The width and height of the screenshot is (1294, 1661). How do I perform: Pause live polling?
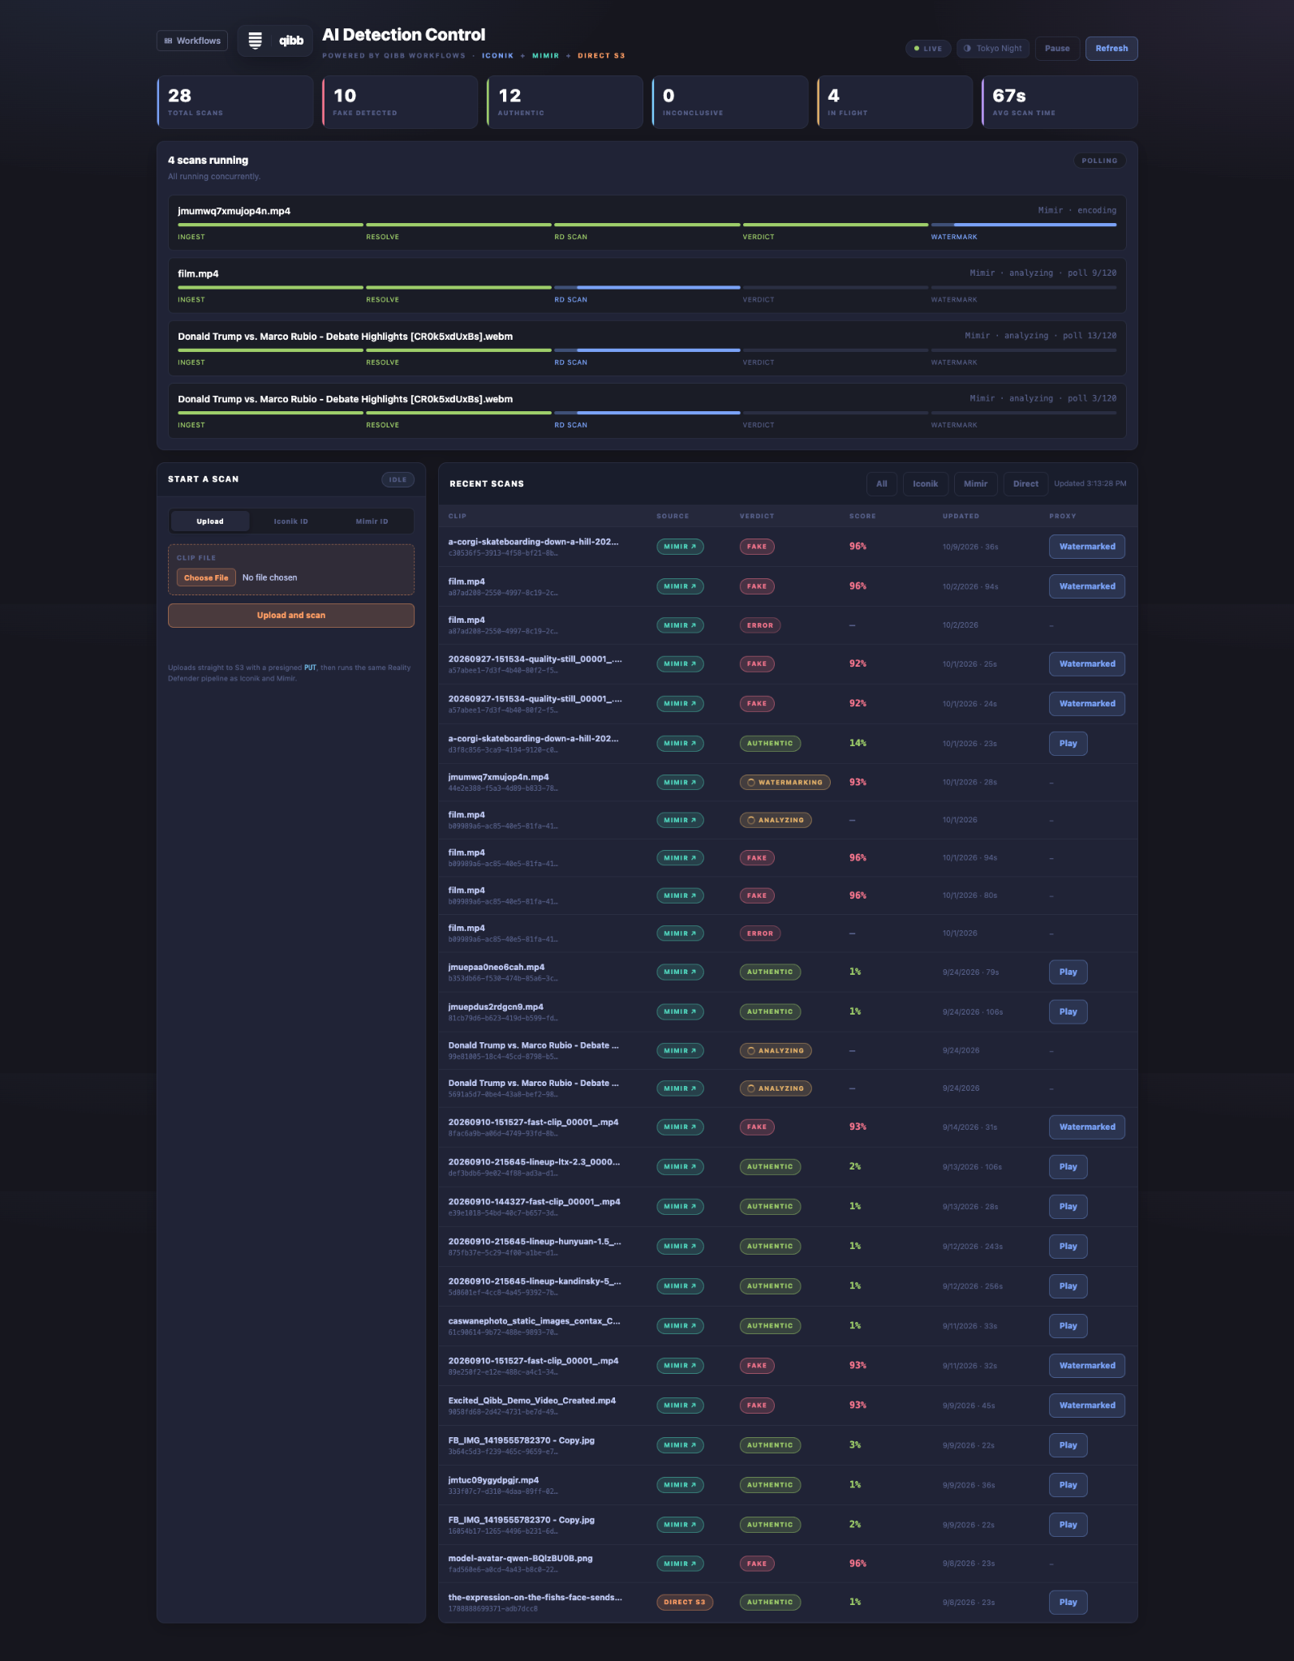1056,49
